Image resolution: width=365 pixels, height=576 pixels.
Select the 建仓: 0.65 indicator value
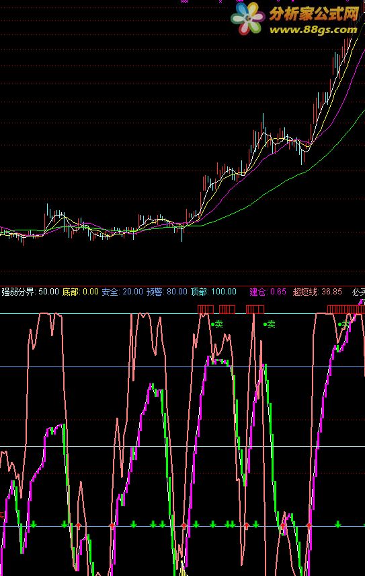tap(268, 292)
